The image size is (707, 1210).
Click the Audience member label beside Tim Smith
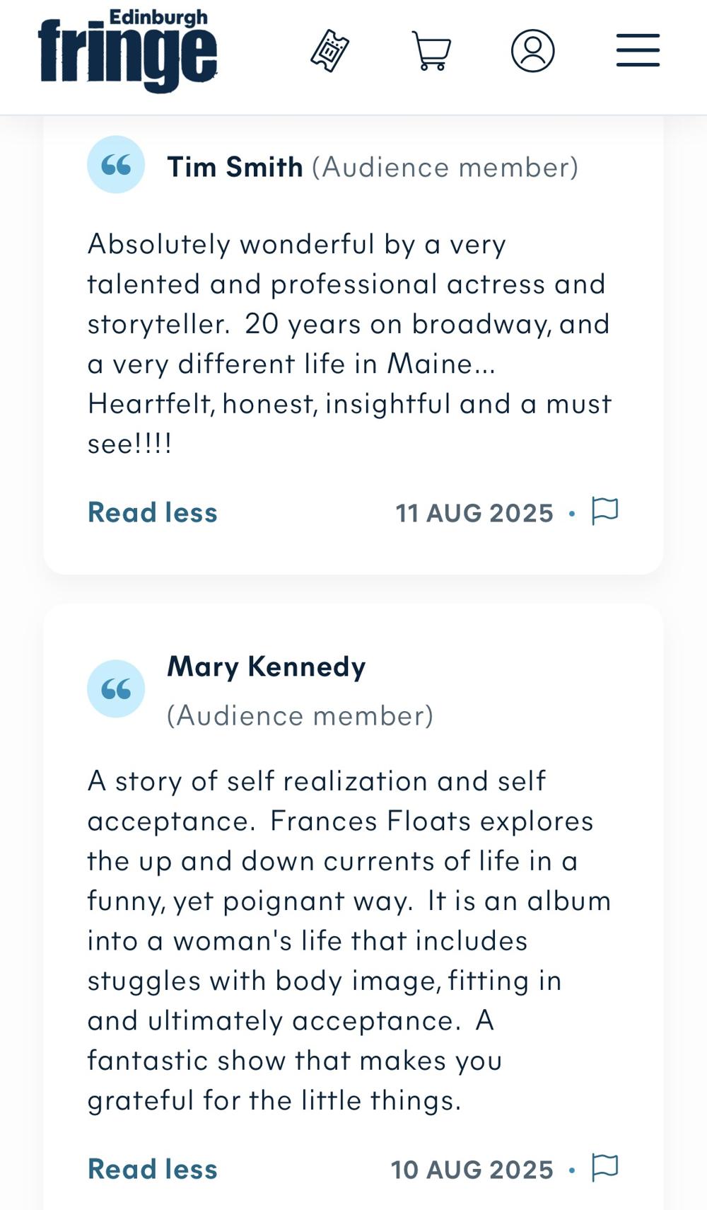[445, 168]
